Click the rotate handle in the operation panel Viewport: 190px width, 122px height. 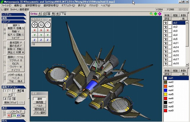pos(47,25)
